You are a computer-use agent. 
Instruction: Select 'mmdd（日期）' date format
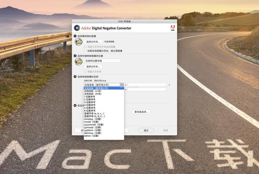pyautogui.click(x=104, y=122)
